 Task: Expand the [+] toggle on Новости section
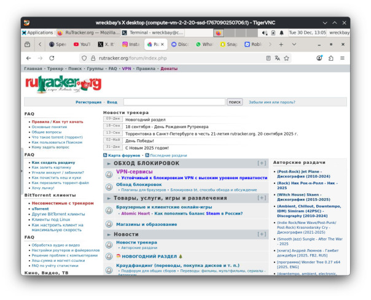(262, 234)
